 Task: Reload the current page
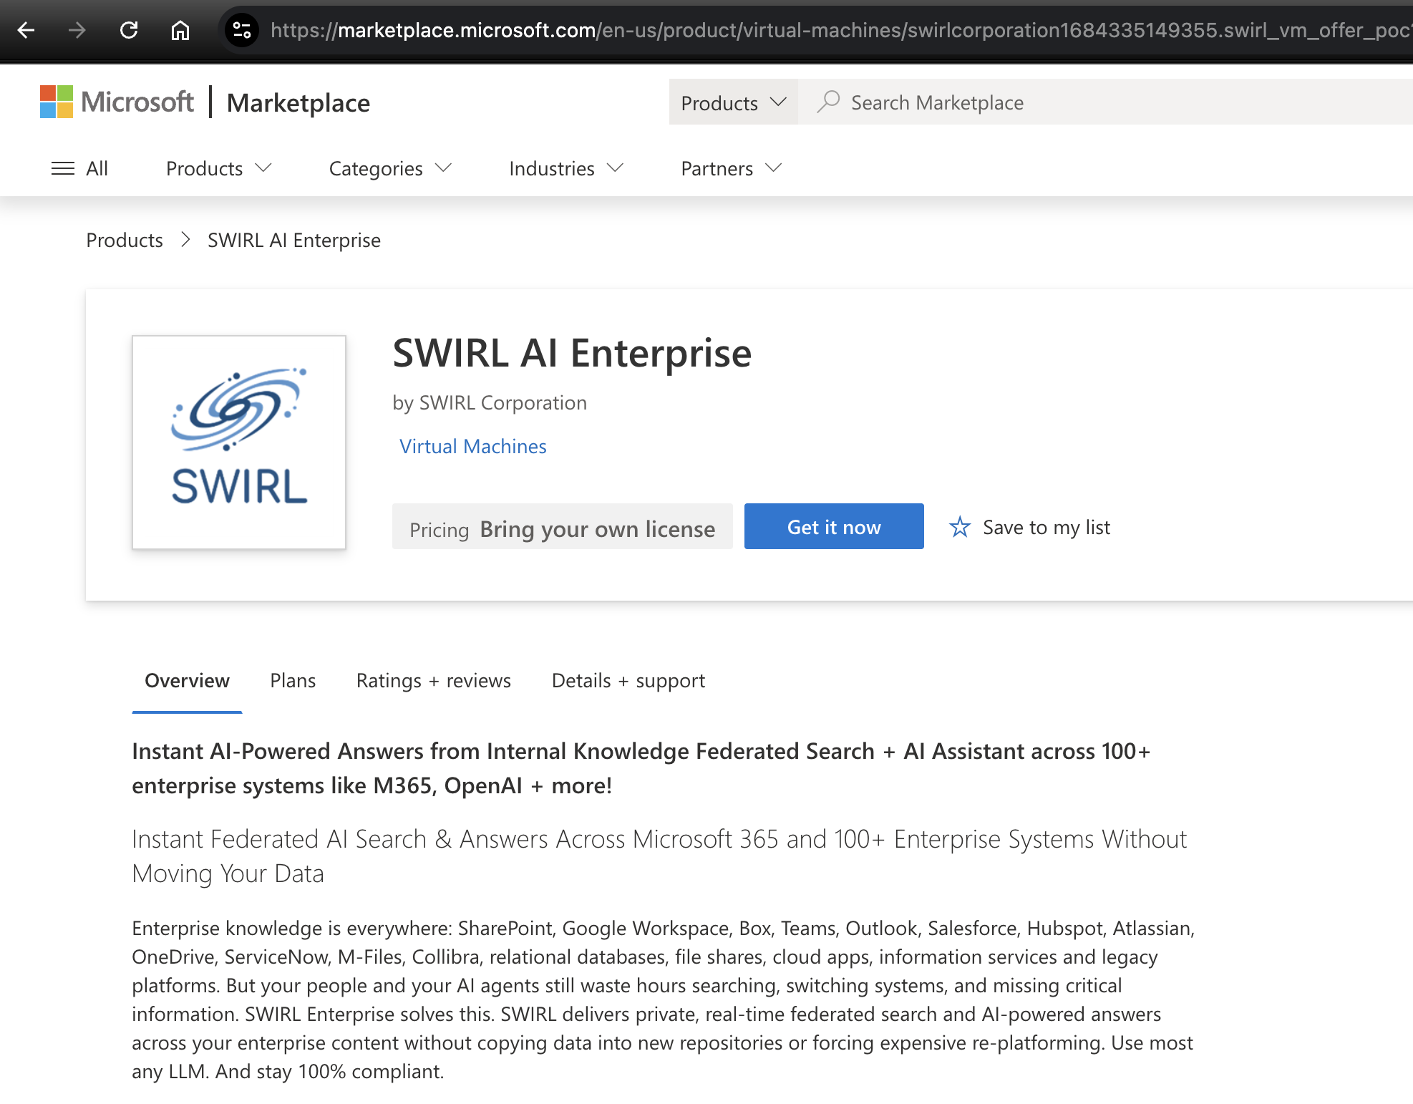point(129,31)
